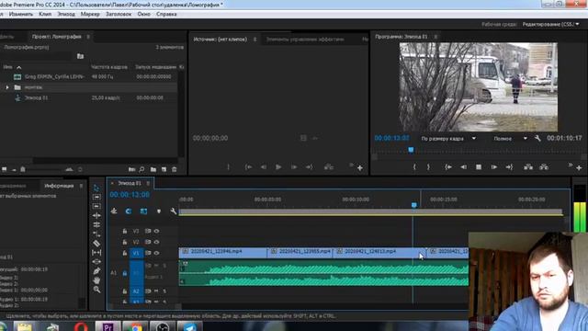This screenshot has height=331, width=588.
Task: Open the Эпизод 01 timeline panel menu
Action: tap(148, 184)
